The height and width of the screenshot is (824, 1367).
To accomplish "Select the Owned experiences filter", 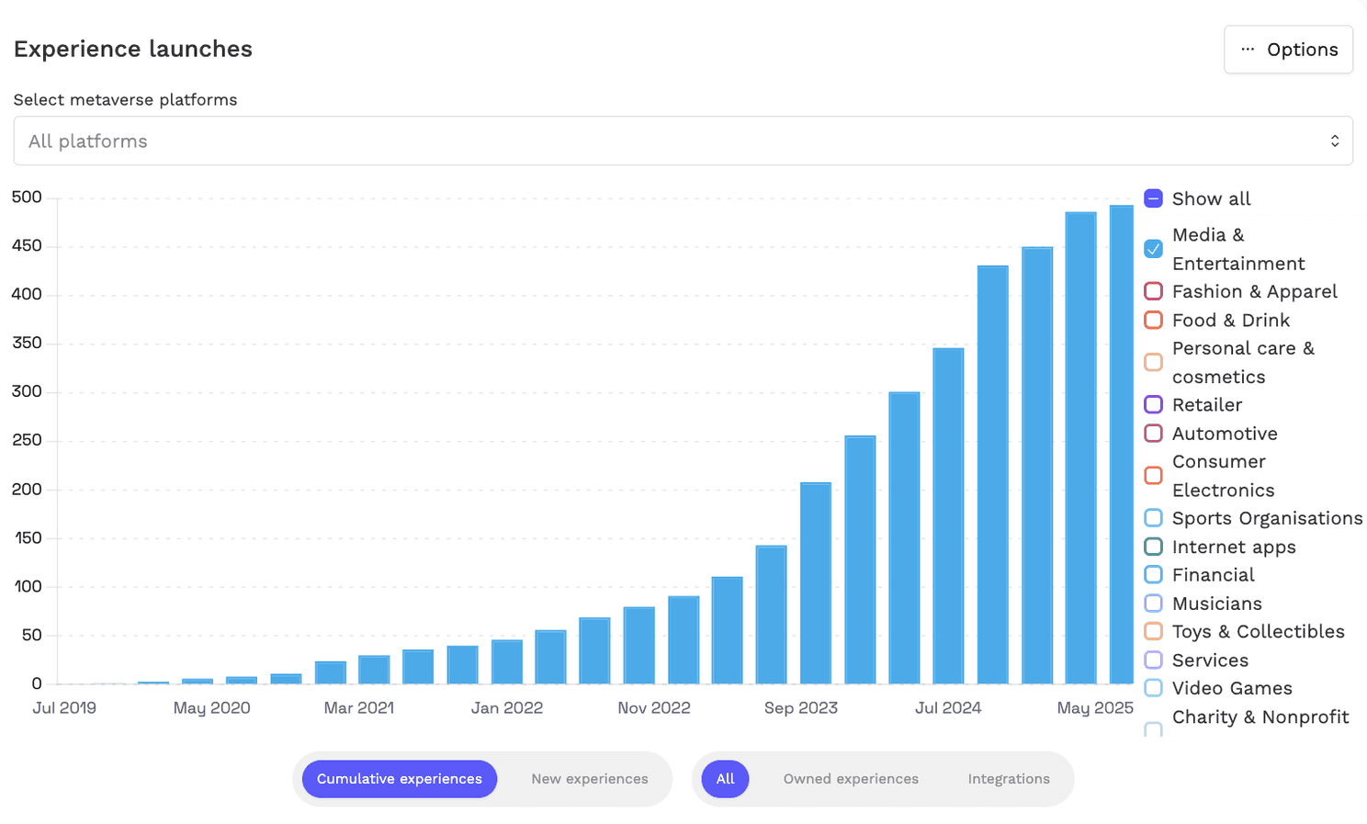I will point(850,778).
